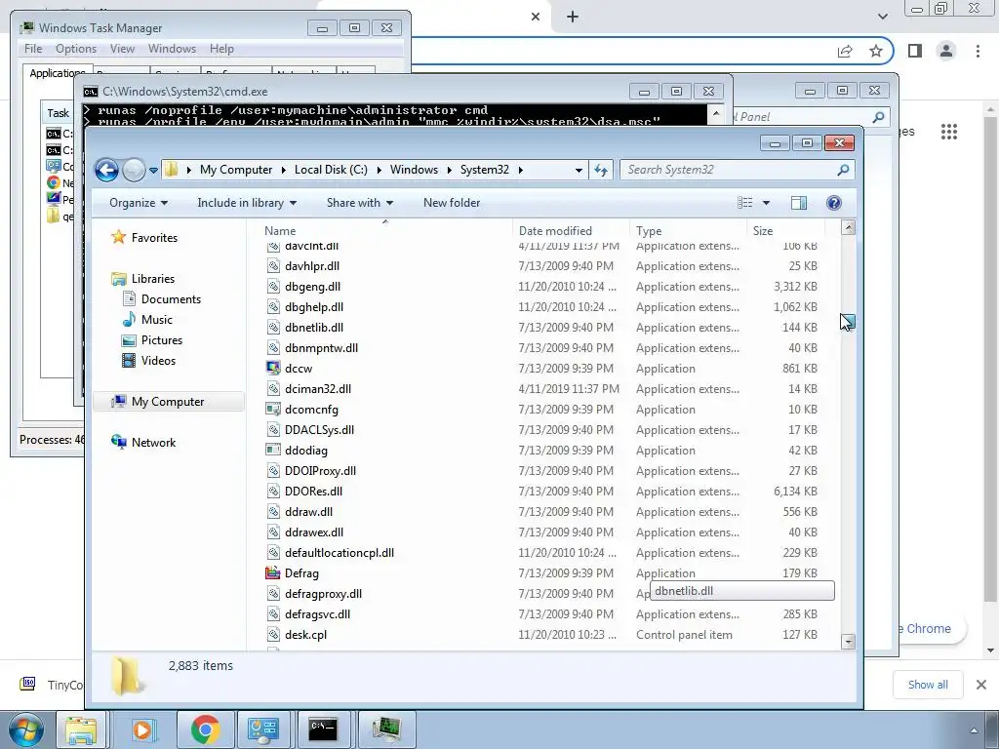Expand System32 breadcrumb arrow
The height and width of the screenshot is (749, 999).
[x=521, y=170]
